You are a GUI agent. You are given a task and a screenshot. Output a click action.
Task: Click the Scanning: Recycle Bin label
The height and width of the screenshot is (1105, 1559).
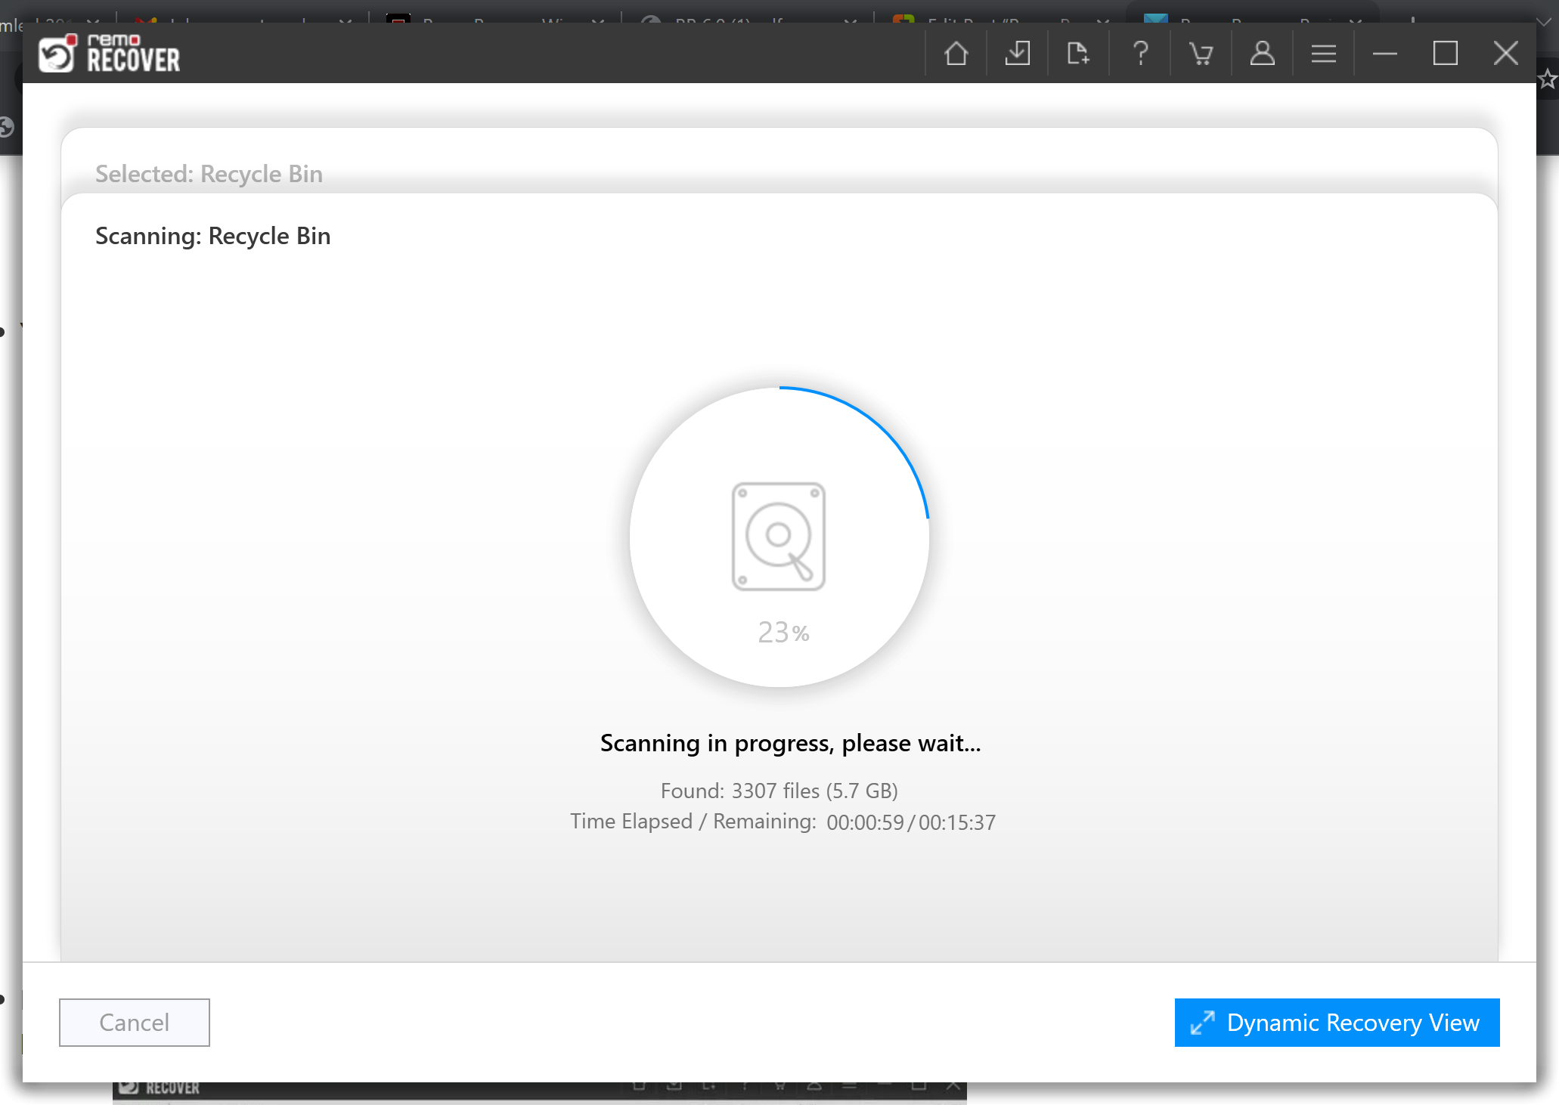click(x=213, y=236)
